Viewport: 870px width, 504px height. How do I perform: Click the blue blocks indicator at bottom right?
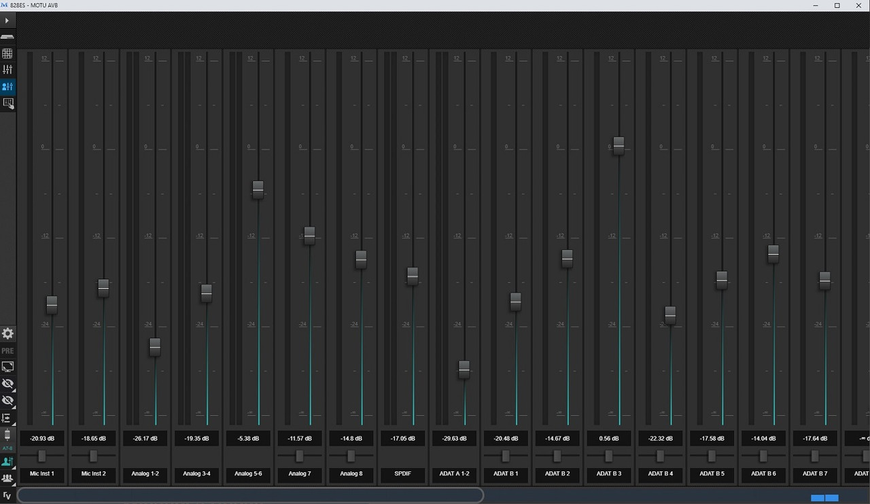click(x=824, y=498)
